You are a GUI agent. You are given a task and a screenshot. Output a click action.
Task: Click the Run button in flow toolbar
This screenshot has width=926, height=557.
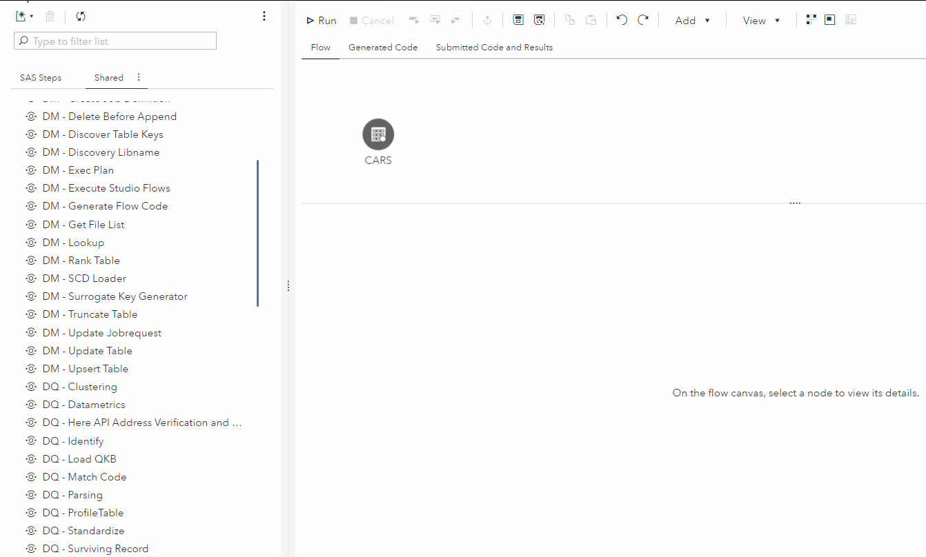pyautogui.click(x=322, y=21)
